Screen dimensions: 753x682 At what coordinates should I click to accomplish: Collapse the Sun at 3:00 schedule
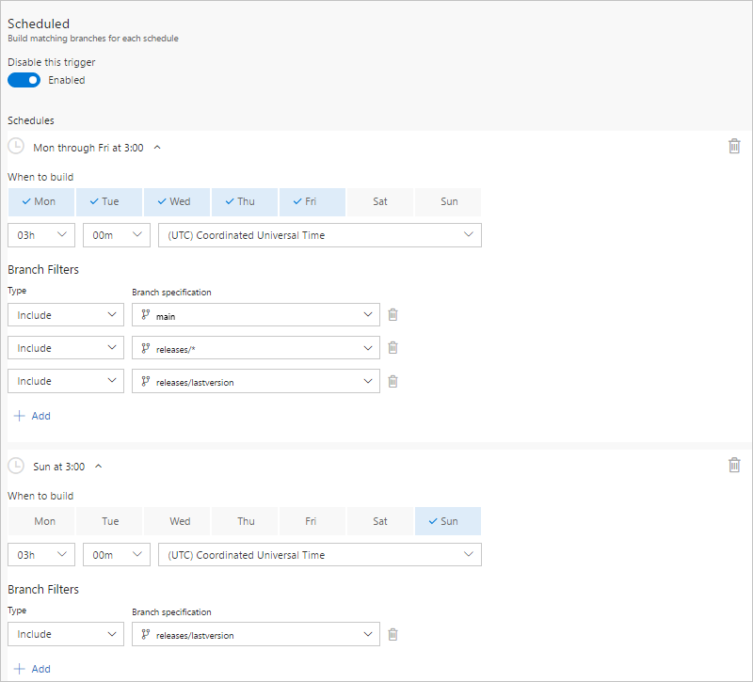[x=99, y=466]
